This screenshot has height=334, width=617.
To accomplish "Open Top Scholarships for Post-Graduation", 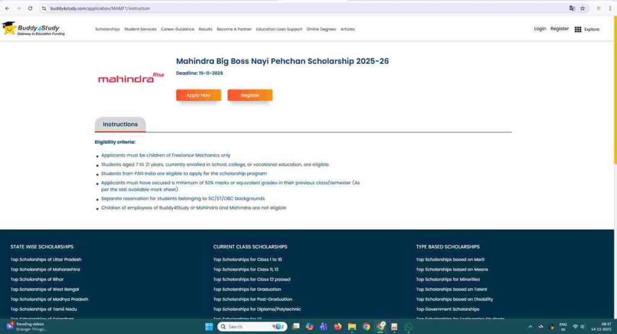I will click(252, 299).
